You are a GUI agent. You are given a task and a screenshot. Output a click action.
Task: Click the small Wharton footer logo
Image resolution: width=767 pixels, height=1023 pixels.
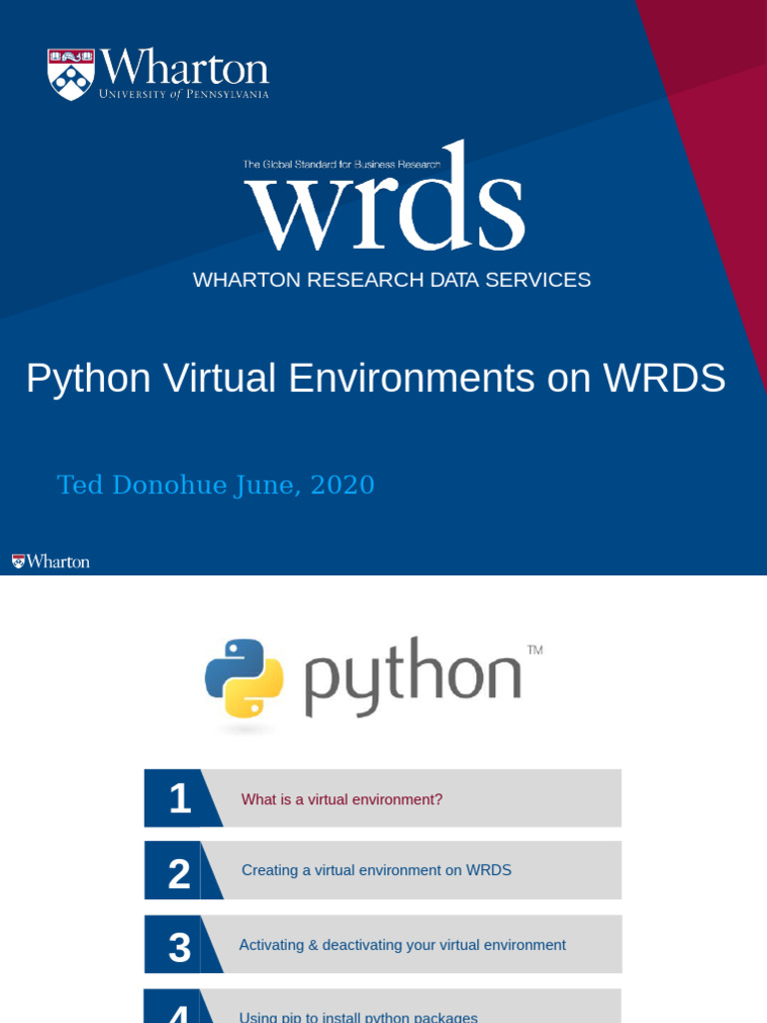[x=50, y=561]
